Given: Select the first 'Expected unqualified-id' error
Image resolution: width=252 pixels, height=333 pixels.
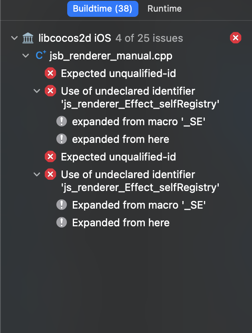Looking at the screenshot, I should (x=118, y=73).
